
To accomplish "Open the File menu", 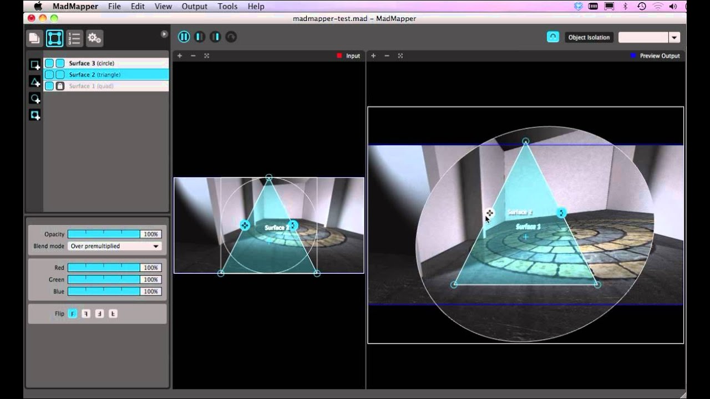I will coord(115,7).
